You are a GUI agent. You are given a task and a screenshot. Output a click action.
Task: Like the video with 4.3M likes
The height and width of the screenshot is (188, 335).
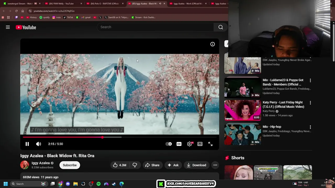pos(119,165)
